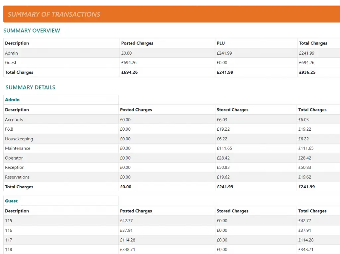
Task: Click Maintenance Total Charges £111.65
Action: pyautogui.click(x=306, y=148)
